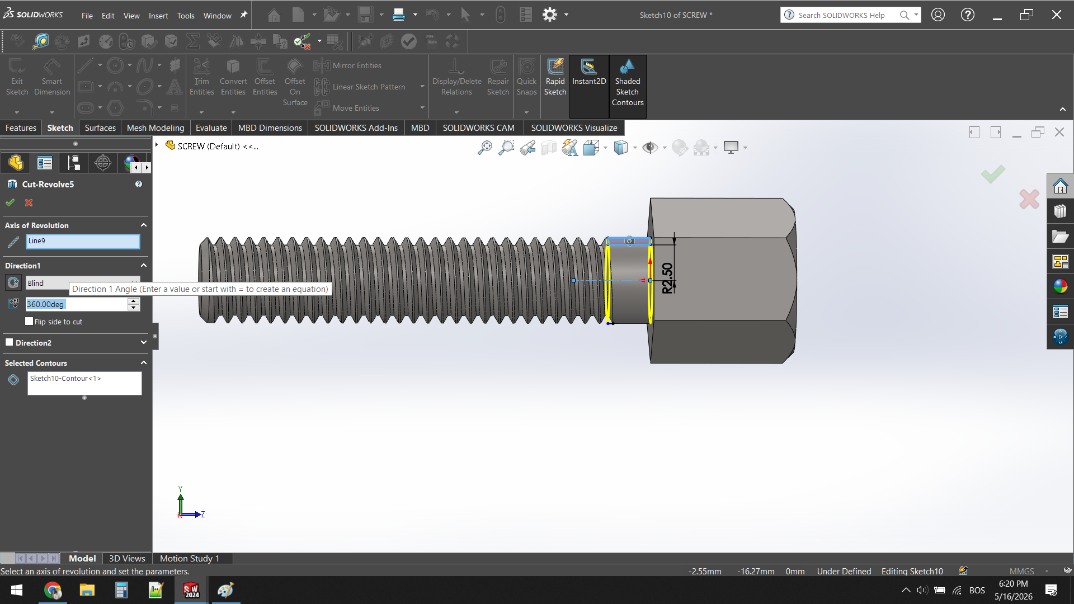Open the Options gear dropdown arrow
This screenshot has height=604, width=1074.
click(x=567, y=15)
